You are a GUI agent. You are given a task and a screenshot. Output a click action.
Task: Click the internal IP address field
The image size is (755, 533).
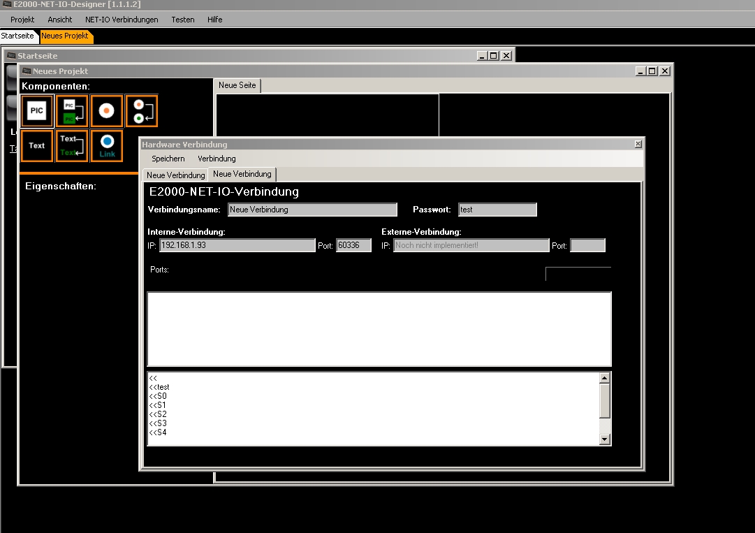pyautogui.click(x=237, y=246)
